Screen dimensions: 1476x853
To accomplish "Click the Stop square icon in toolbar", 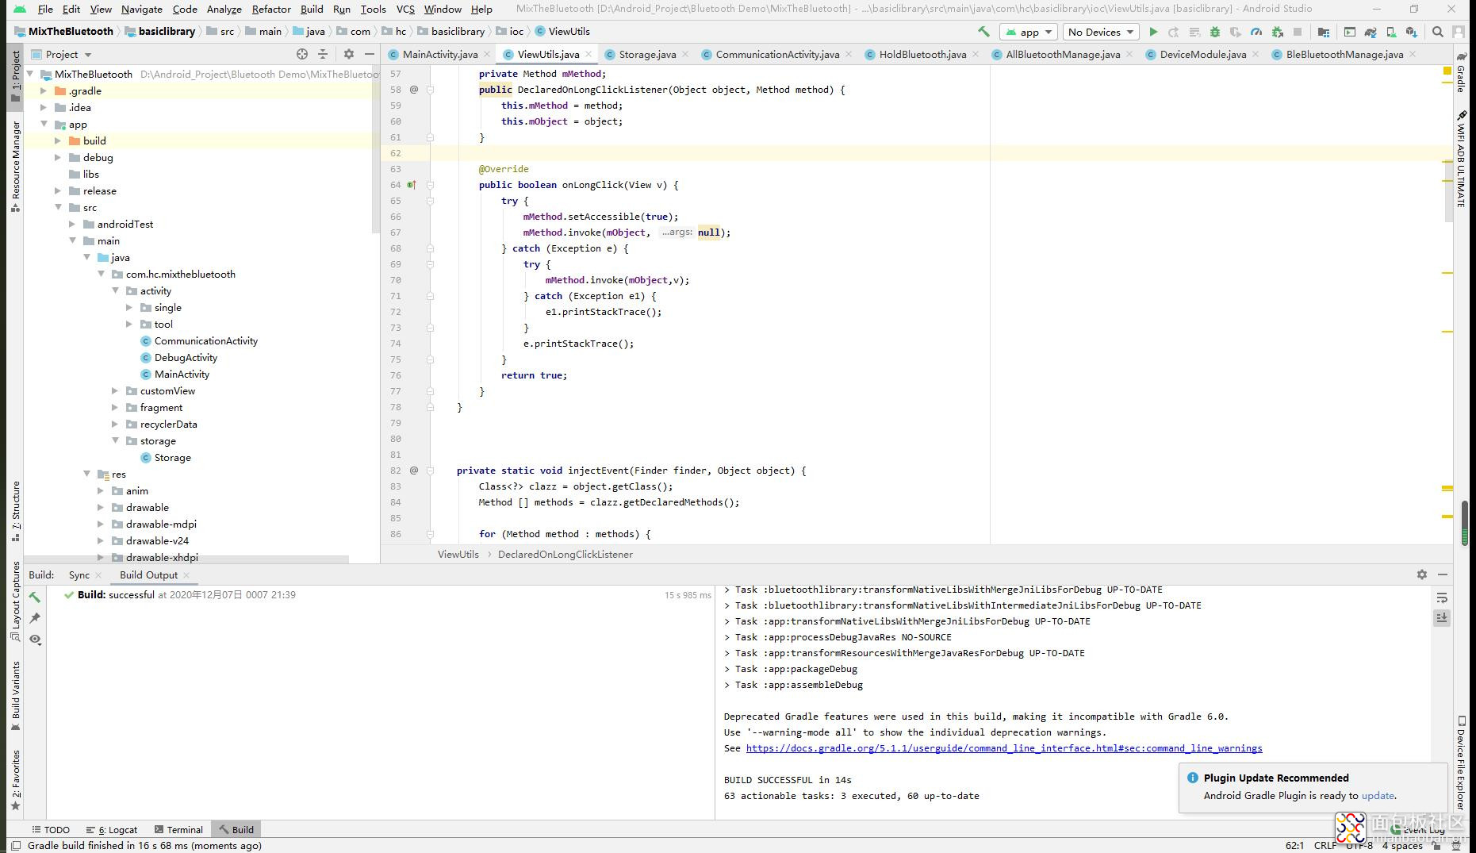I will point(1298,32).
